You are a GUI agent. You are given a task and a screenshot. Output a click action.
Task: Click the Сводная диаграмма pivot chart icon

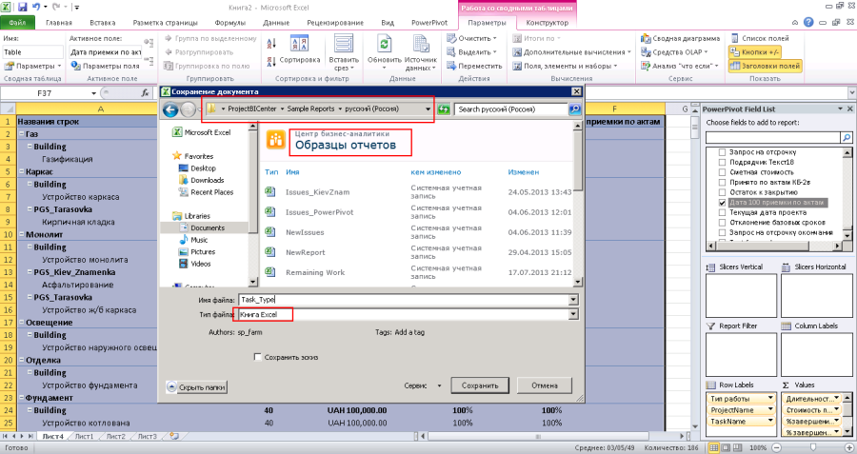click(x=646, y=38)
